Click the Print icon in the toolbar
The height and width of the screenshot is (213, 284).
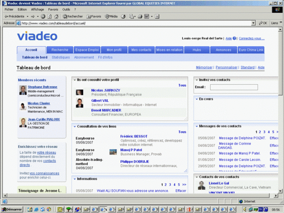click(x=140, y=17)
